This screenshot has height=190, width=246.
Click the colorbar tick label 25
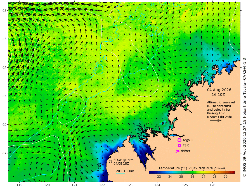[x=181, y=177]
